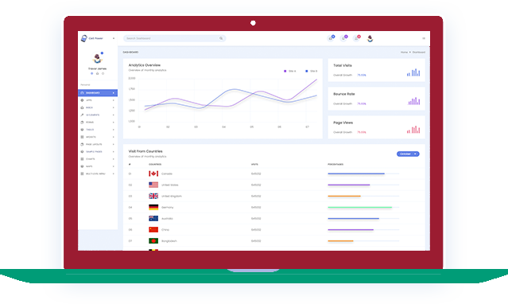Toggle the Site B series in chart legend
The image size is (508, 304).
(x=312, y=71)
